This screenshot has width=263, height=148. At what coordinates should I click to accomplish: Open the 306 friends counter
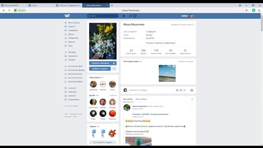[143, 52]
